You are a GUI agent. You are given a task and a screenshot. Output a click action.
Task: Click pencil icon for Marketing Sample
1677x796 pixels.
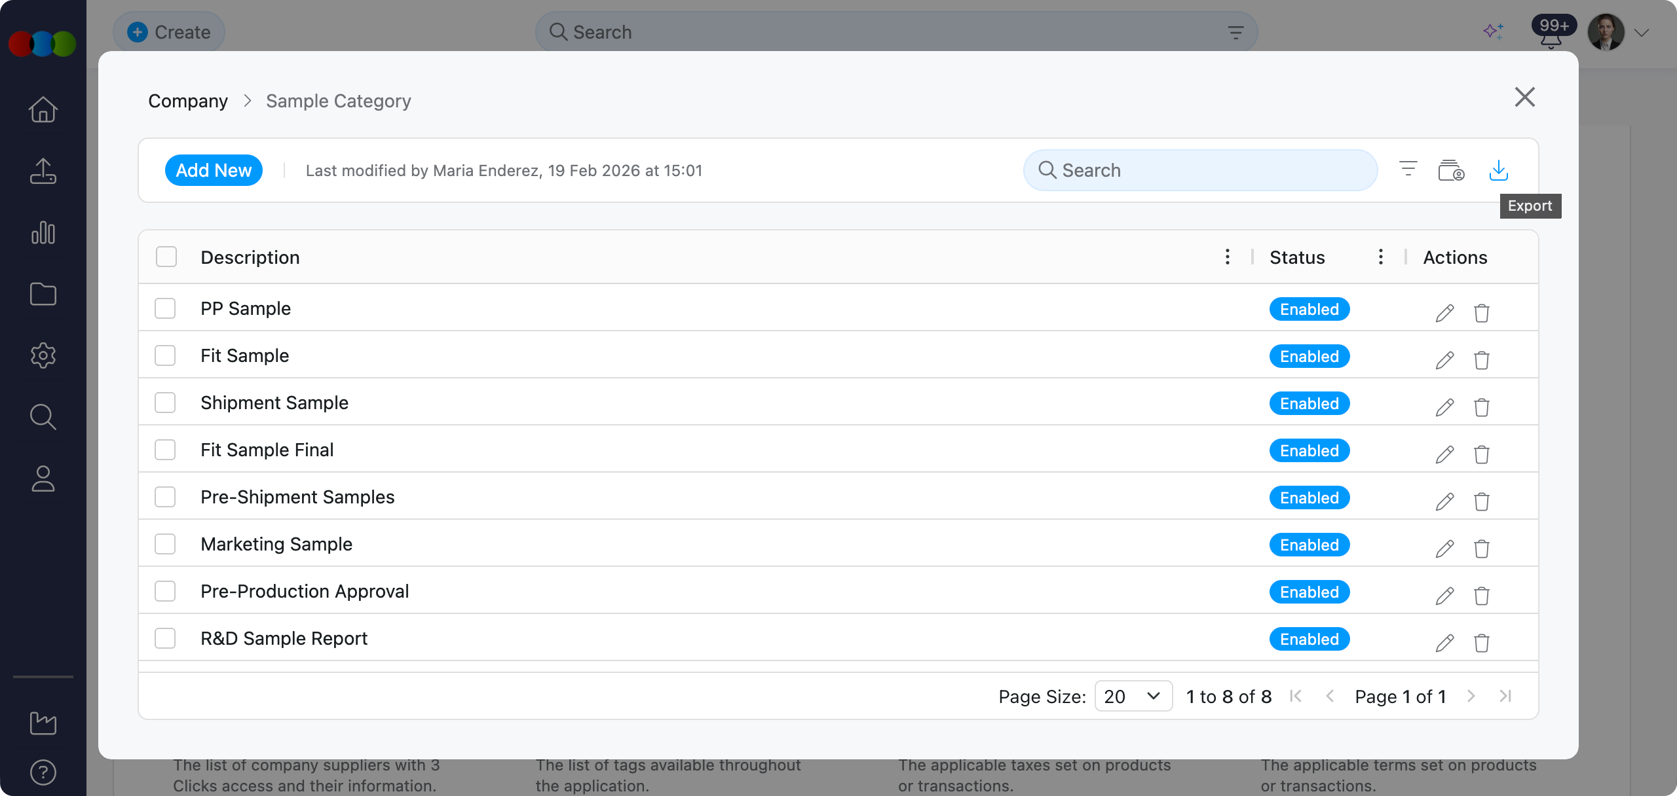pos(1444,549)
